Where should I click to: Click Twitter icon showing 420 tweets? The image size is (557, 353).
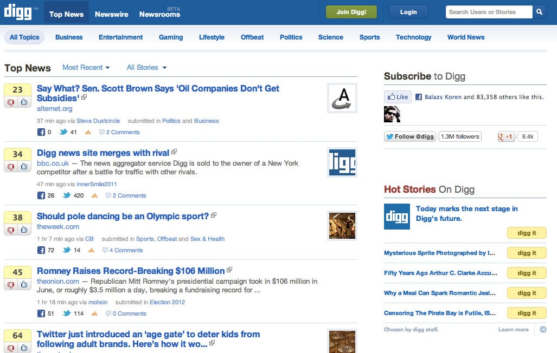pos(67,195)
